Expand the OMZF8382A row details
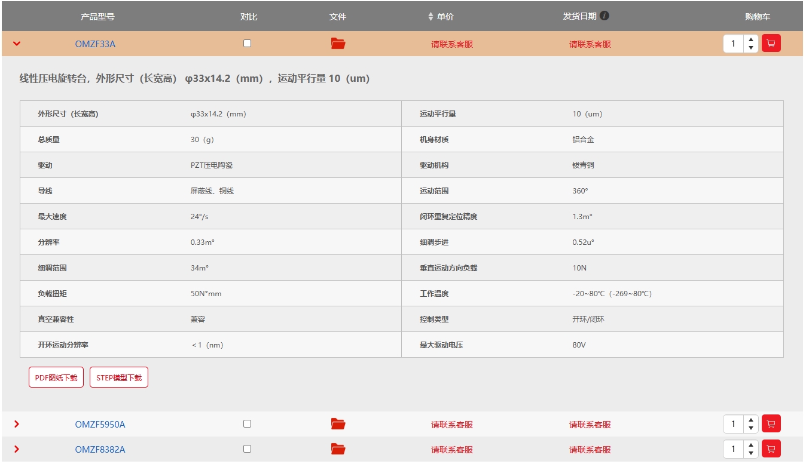806x464 pixels. click(17, 449)
